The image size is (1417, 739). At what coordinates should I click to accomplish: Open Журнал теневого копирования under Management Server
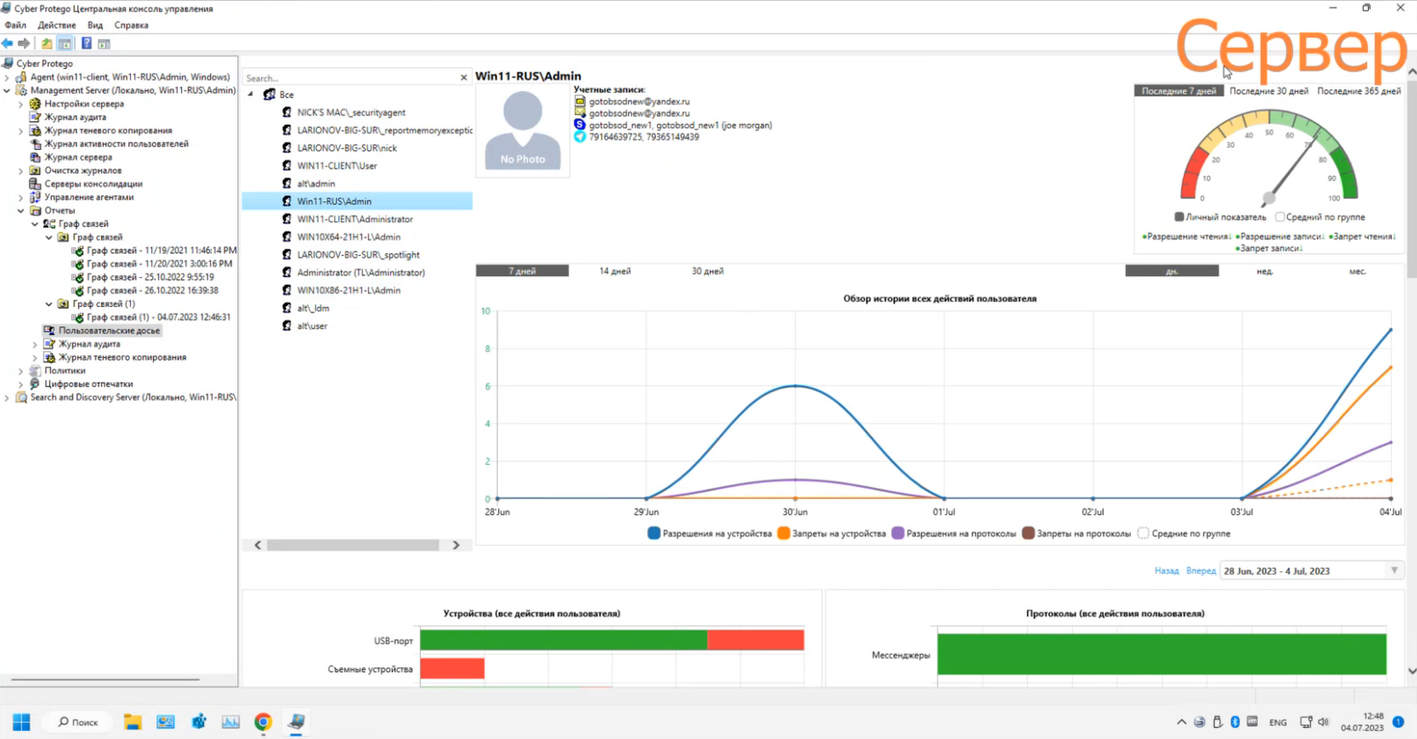tap(108, 130)
